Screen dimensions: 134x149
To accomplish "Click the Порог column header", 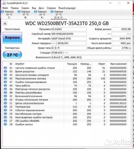I will [99, 64].
